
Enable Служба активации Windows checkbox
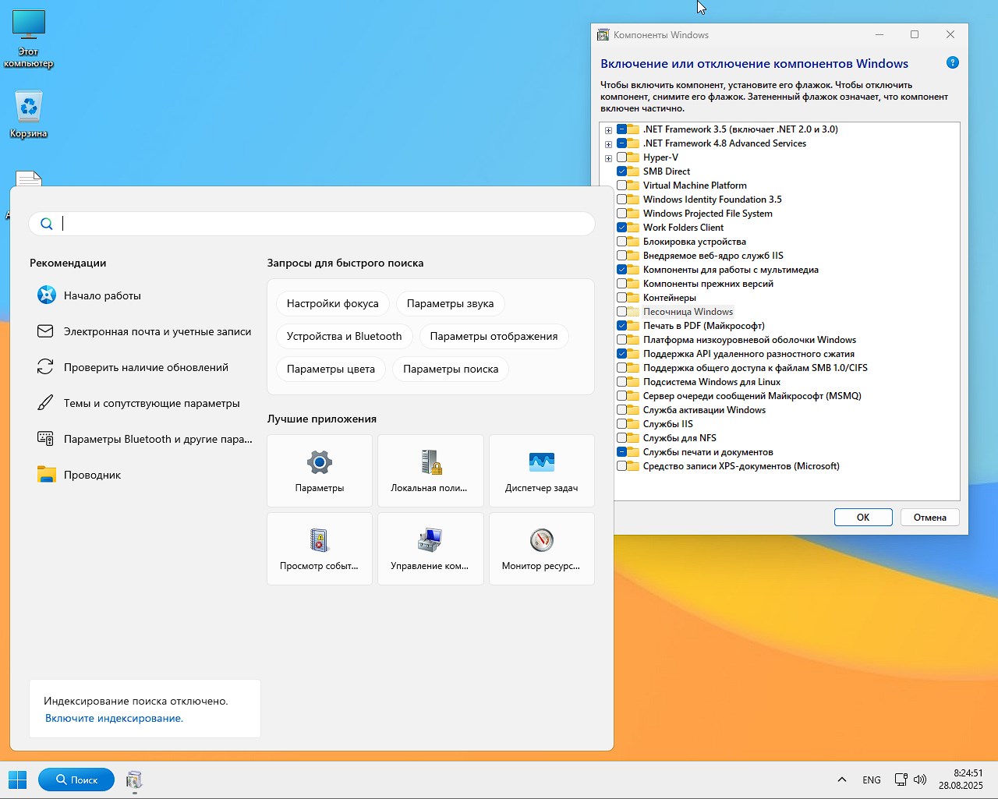pos(621,410)
